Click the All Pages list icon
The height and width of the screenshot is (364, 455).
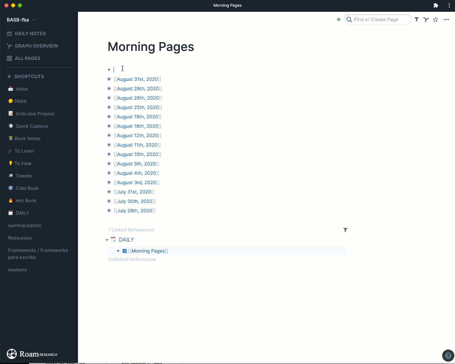(x=9, y=58)
